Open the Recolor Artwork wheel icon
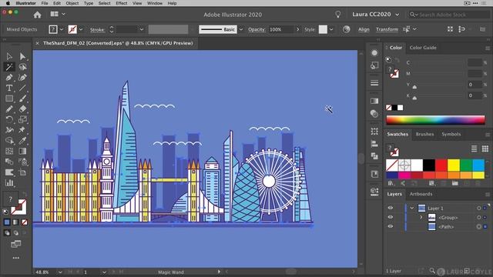Screen dimensions: 493x277 pyautogui.click(x=346, y=29)
